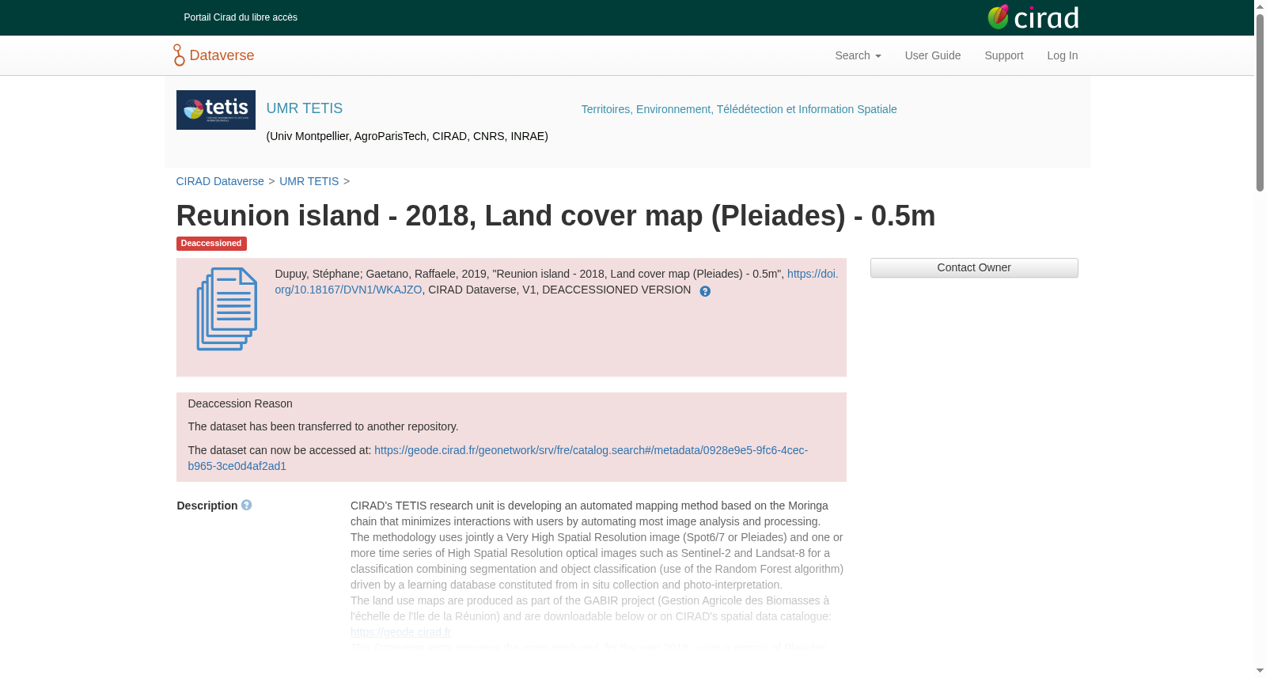The height and width of the screenshot is (678, 1266).
Task: Open the Cirad logo in top bar
Action: 1033,17
